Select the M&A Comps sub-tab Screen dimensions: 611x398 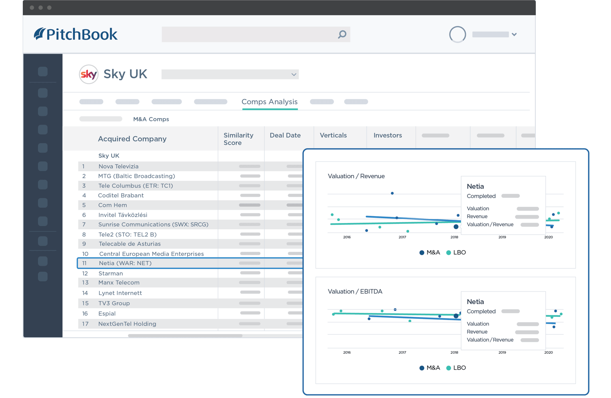[x=151, y=119]
